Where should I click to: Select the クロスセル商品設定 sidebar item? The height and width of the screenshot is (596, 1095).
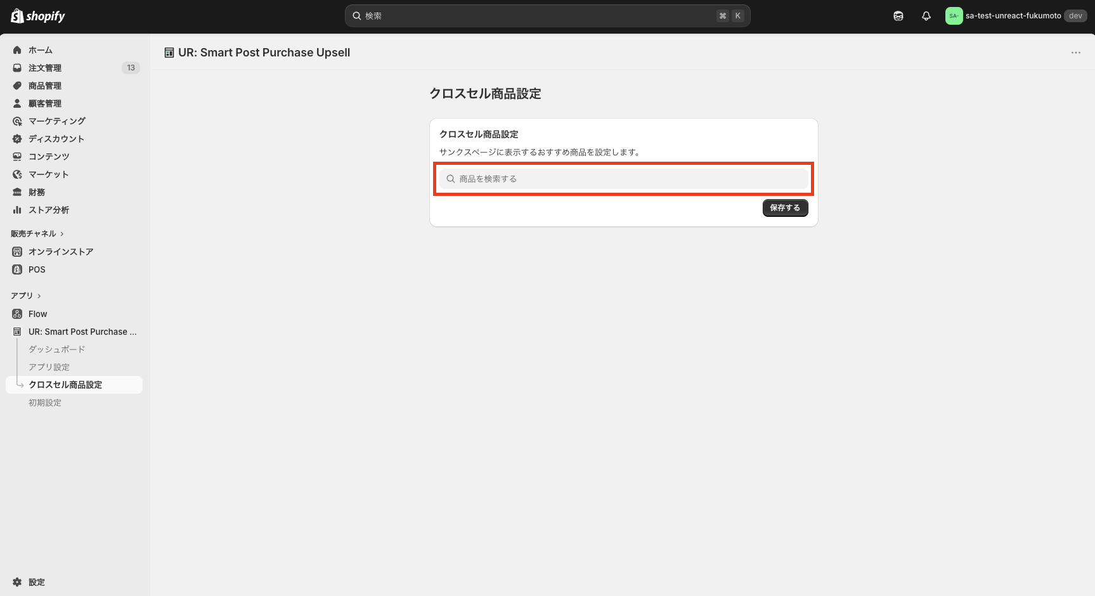coord(74,385)
